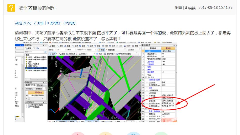This screenshot has height=135, width=240.
Task: Open the dropdown arrow next to 选择
Action: pos(56,54)
